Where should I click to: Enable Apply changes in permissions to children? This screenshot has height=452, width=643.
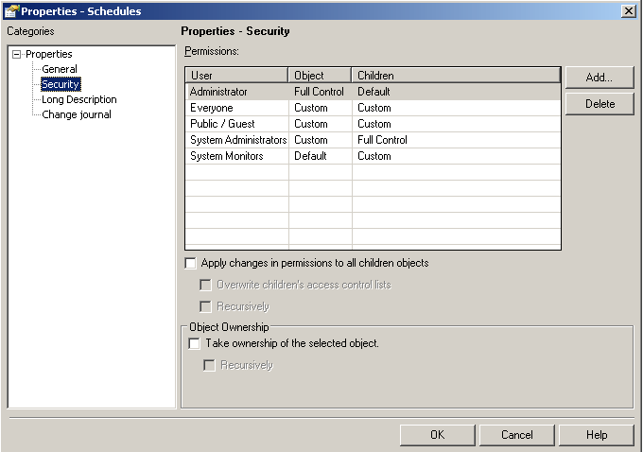pyautogui.click(x=190, y=263)
